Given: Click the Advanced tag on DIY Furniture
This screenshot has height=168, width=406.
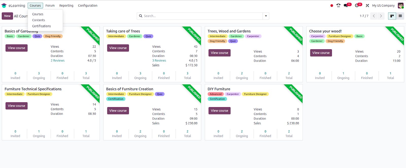Looking at the screenshot, I should tap(215, 94).
